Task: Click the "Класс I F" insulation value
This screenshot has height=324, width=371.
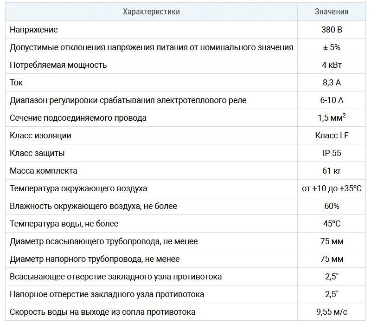Action: 331,136
